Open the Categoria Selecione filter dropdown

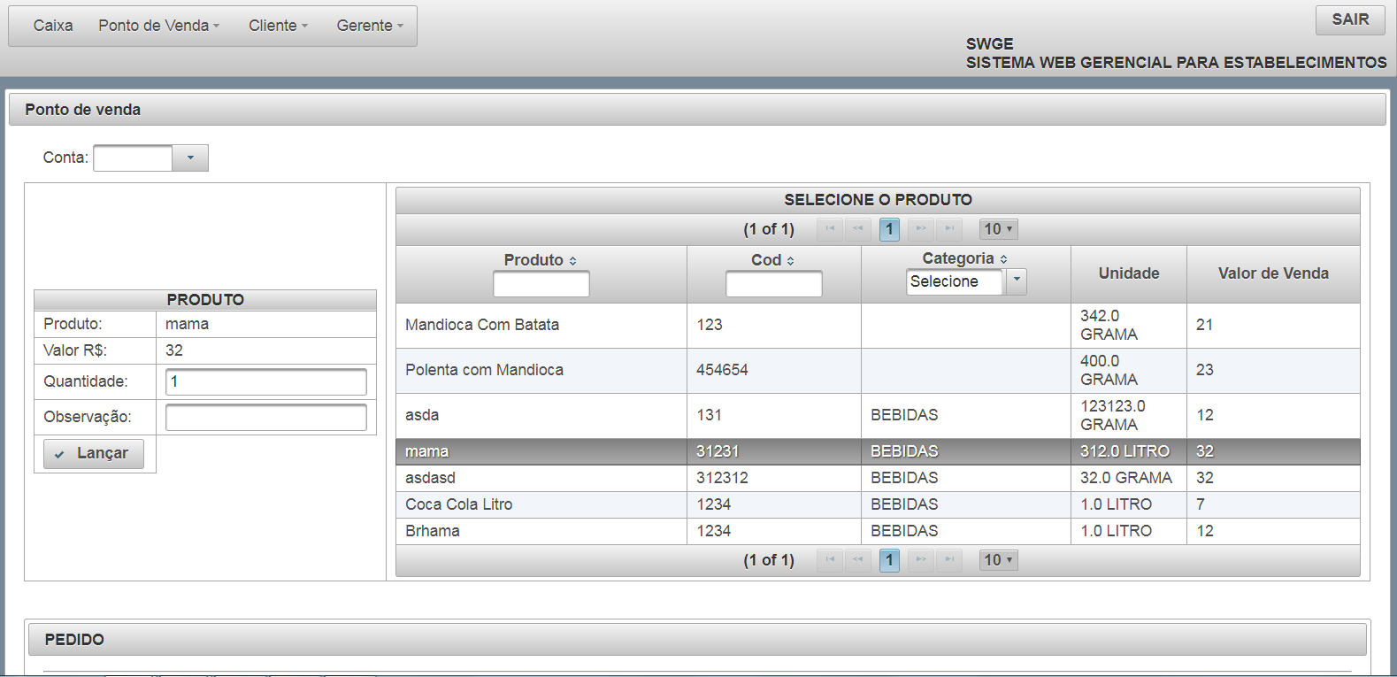pyautogui.click(x=1017, y=281)
